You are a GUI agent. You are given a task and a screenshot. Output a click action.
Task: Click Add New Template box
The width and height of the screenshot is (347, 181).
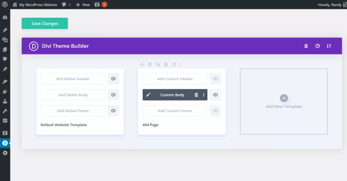(284, 101)
